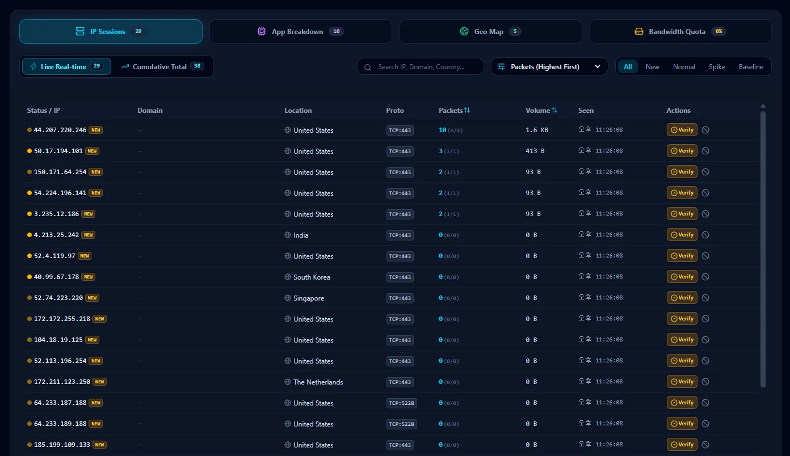Viewport: 790px width, 456px height.
Task: Click the search IP, Domain, Country field
Action: [x=421, y=66]
